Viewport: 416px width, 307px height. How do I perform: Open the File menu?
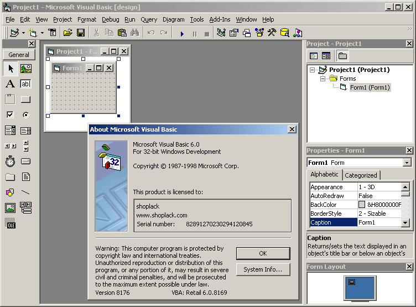10,19
